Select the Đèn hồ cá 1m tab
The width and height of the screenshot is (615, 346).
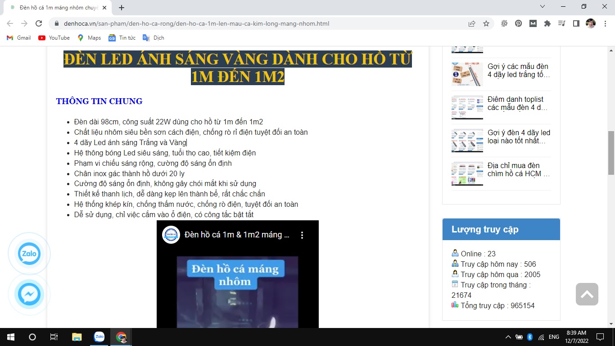click(59, 8)
